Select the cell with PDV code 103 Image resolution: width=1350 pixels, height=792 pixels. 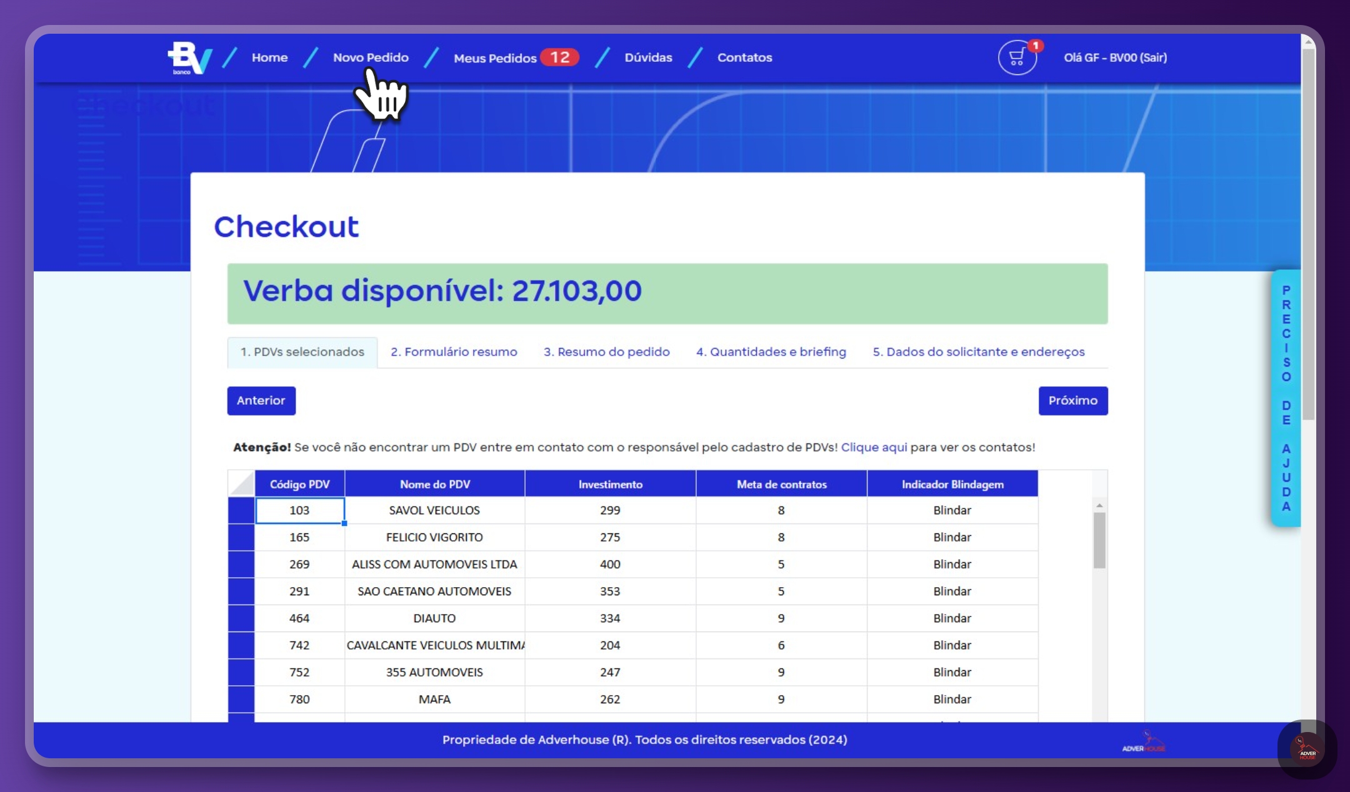299,510
